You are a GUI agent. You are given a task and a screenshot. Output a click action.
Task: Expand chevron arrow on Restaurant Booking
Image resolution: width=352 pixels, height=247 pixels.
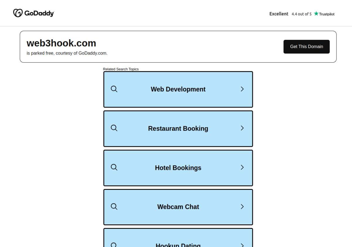(242, 128)
